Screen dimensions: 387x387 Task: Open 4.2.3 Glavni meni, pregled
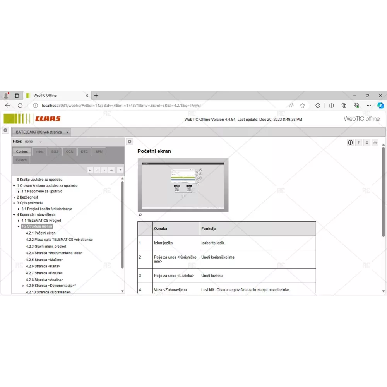tap(46, 246)
